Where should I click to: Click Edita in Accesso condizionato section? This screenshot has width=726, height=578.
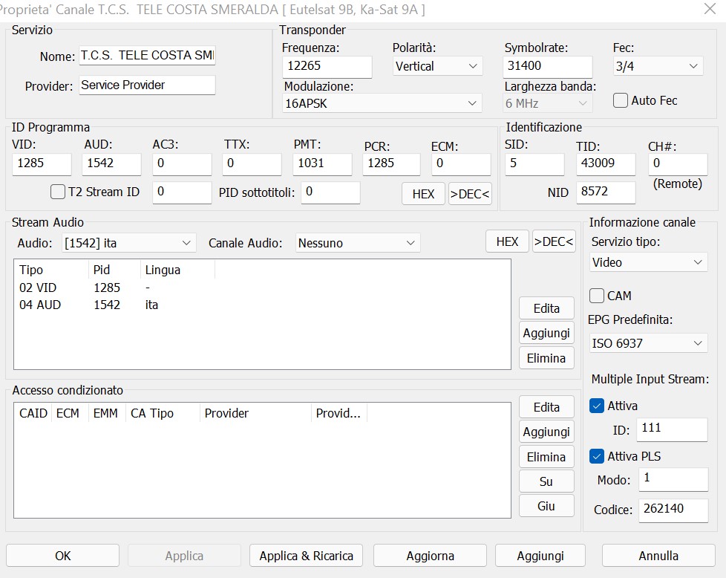tap(546, 407)
